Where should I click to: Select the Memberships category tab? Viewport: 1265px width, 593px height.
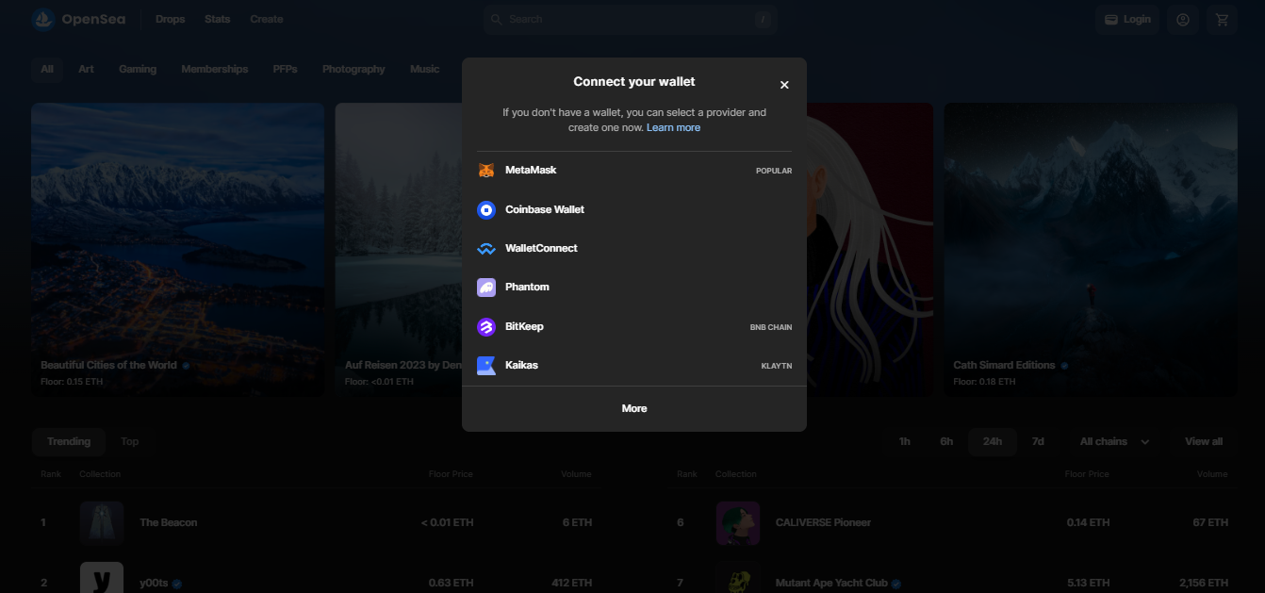pos(215,69)
